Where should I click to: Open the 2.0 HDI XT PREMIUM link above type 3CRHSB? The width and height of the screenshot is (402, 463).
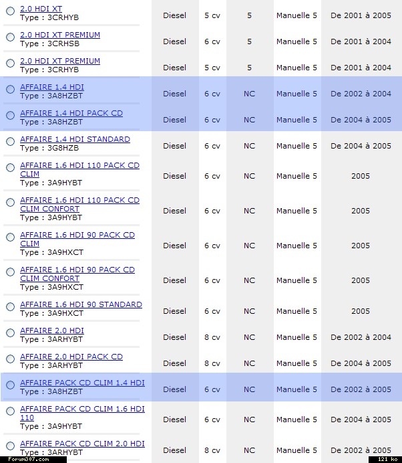[x=60, y=35]
